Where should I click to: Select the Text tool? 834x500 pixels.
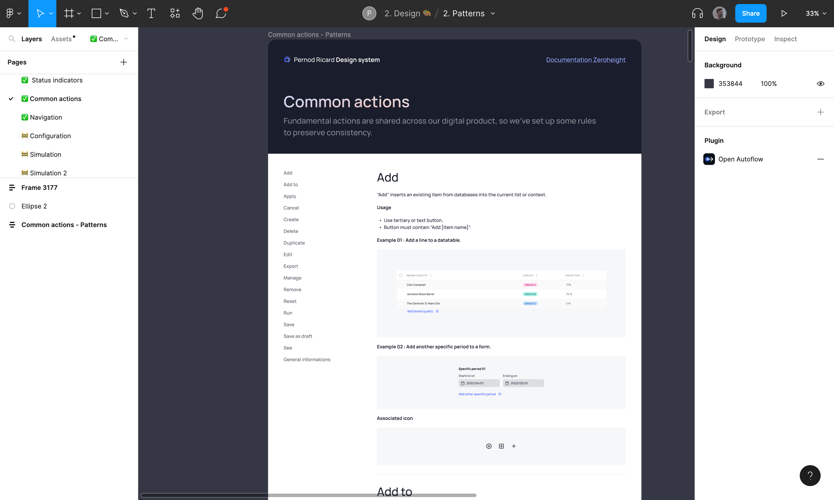coord(151,13)
